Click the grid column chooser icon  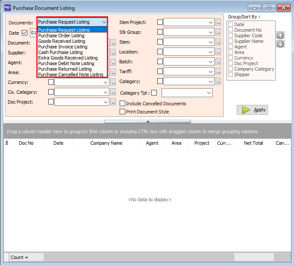tap(6, 143)
